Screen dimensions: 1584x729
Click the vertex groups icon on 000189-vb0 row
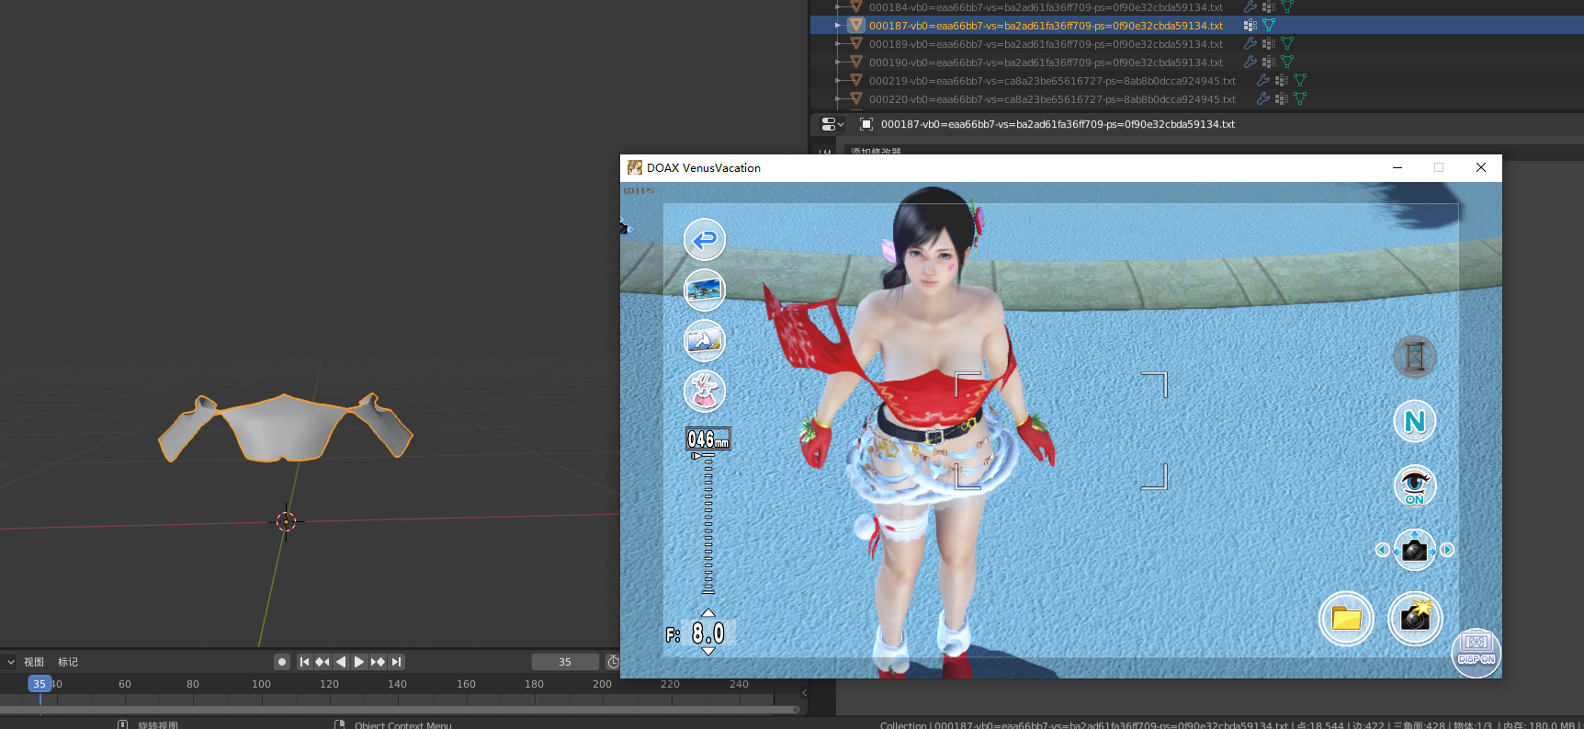point(1269,44)
